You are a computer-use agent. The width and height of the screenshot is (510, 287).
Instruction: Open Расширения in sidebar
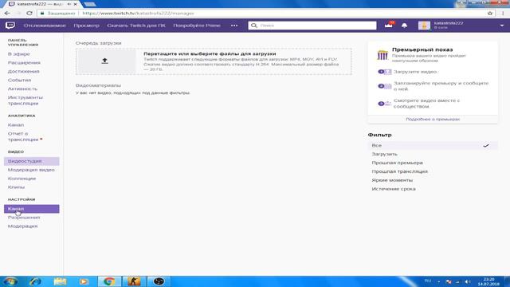24,62
